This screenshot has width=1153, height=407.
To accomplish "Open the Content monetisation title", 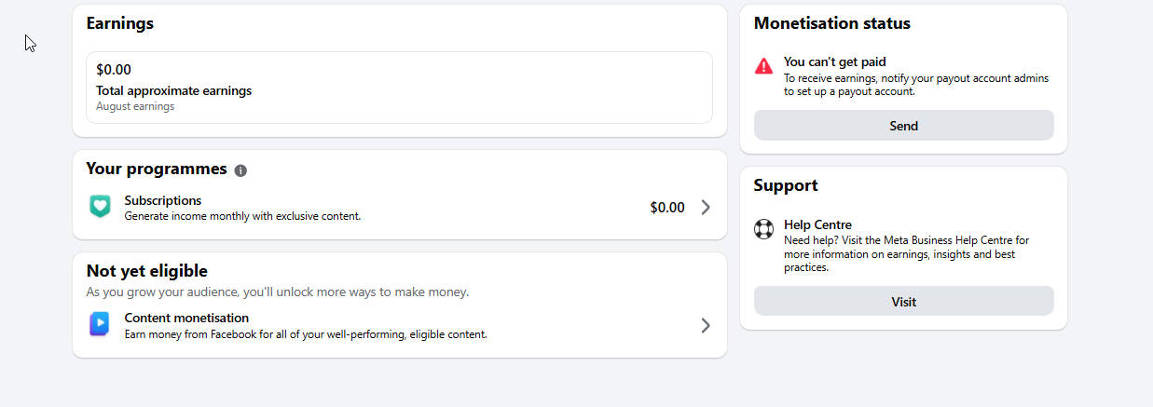I will 186,318.
